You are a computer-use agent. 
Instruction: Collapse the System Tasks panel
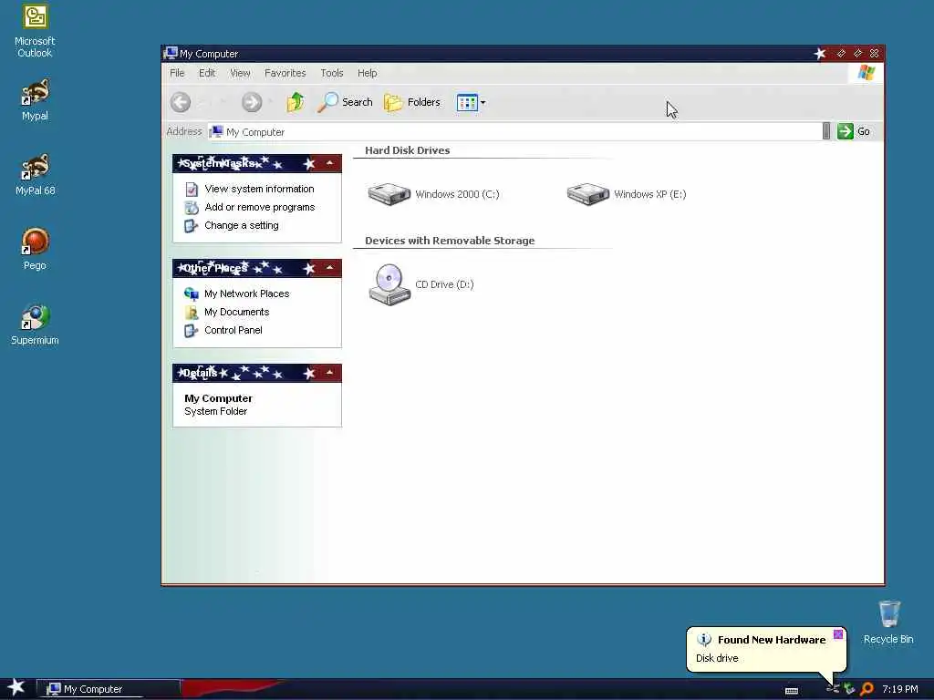tap(329, 163)
